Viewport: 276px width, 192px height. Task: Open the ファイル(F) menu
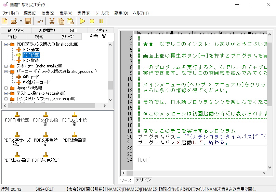10,13
